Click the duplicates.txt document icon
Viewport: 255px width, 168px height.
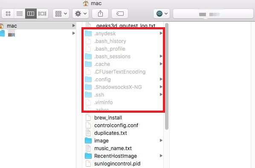[88, 133]
